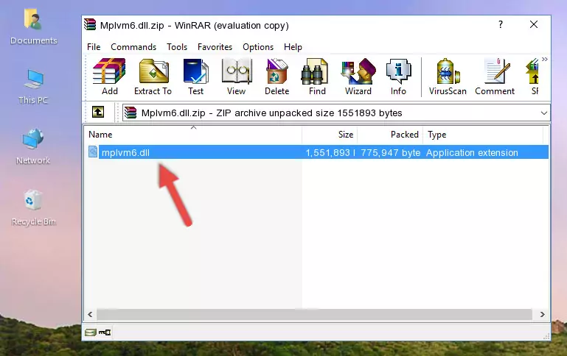
Task: Sort by the Type column header
Action: click(483, 135)
